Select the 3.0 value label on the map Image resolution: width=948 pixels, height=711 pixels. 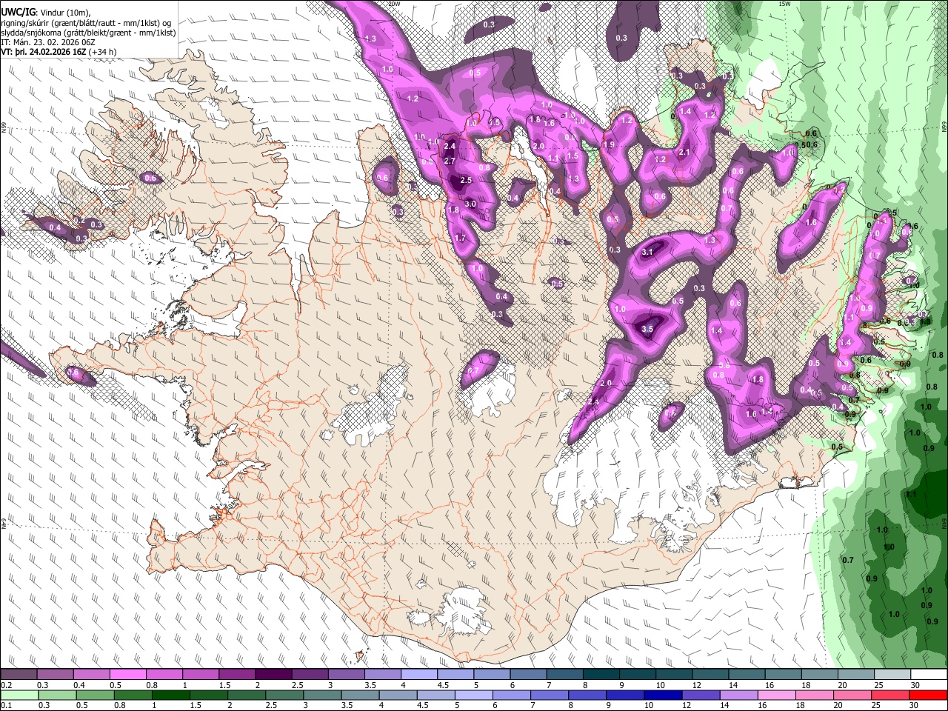tap(470, 204)
